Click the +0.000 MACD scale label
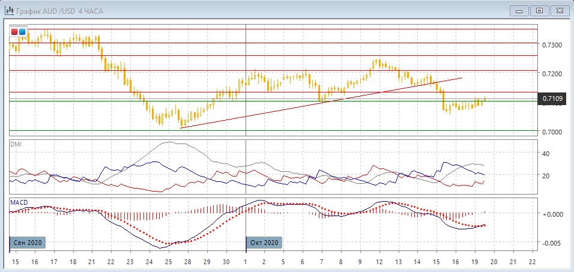The image size is (574, 272). tap(552, 214)
